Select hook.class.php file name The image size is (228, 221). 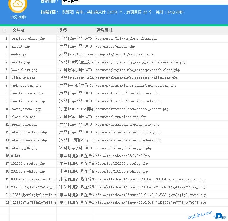[x=24, y=70]
